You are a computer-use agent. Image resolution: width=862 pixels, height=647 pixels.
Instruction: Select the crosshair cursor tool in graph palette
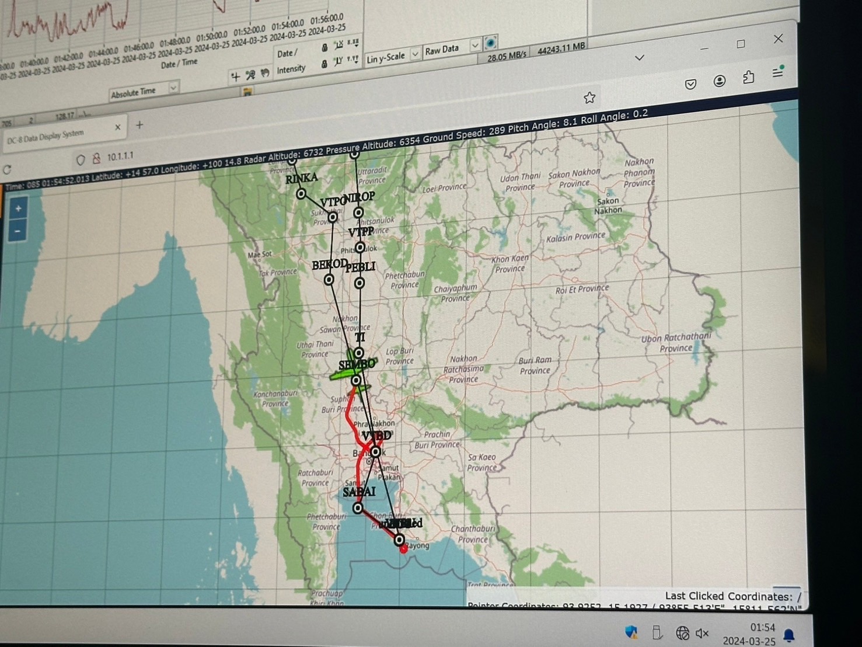235,76
